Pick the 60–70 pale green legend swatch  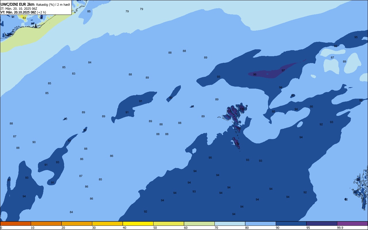coord(199,223)
